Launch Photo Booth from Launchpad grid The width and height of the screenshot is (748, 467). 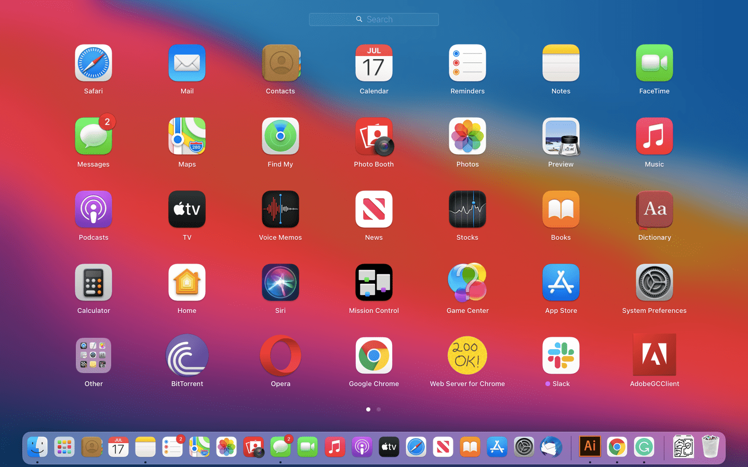(374, 136)
